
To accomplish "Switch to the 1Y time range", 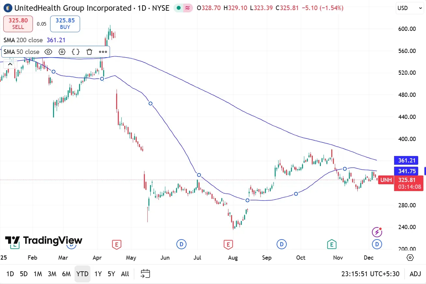I will 98,274.
